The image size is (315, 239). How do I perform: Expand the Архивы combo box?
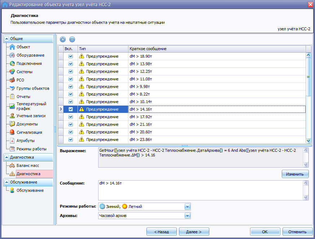point(187,216)
